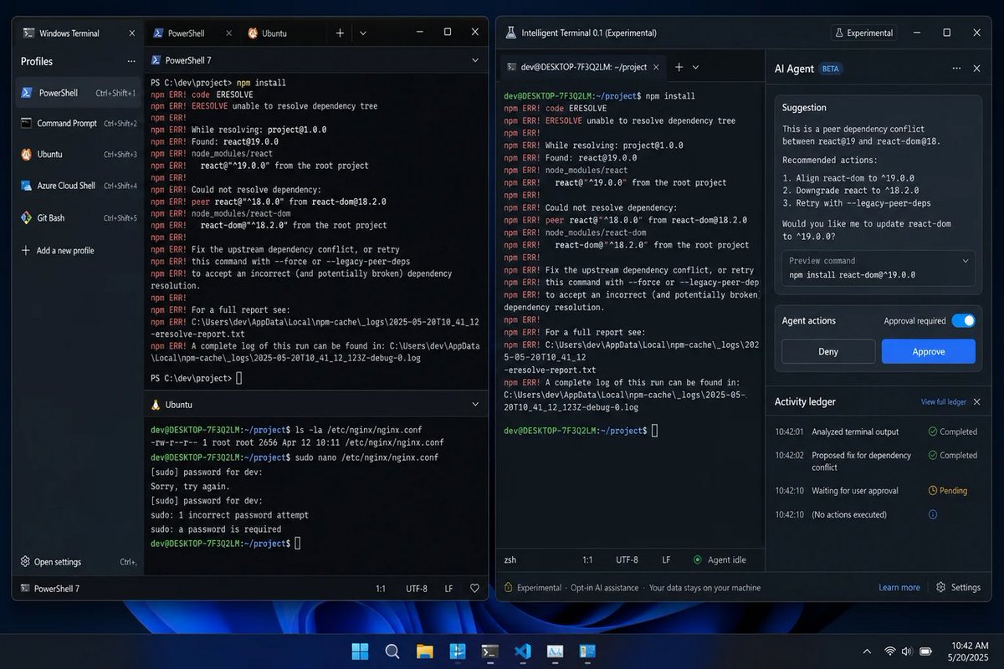Click the gear icon beside Open settings

click(26, 562)
